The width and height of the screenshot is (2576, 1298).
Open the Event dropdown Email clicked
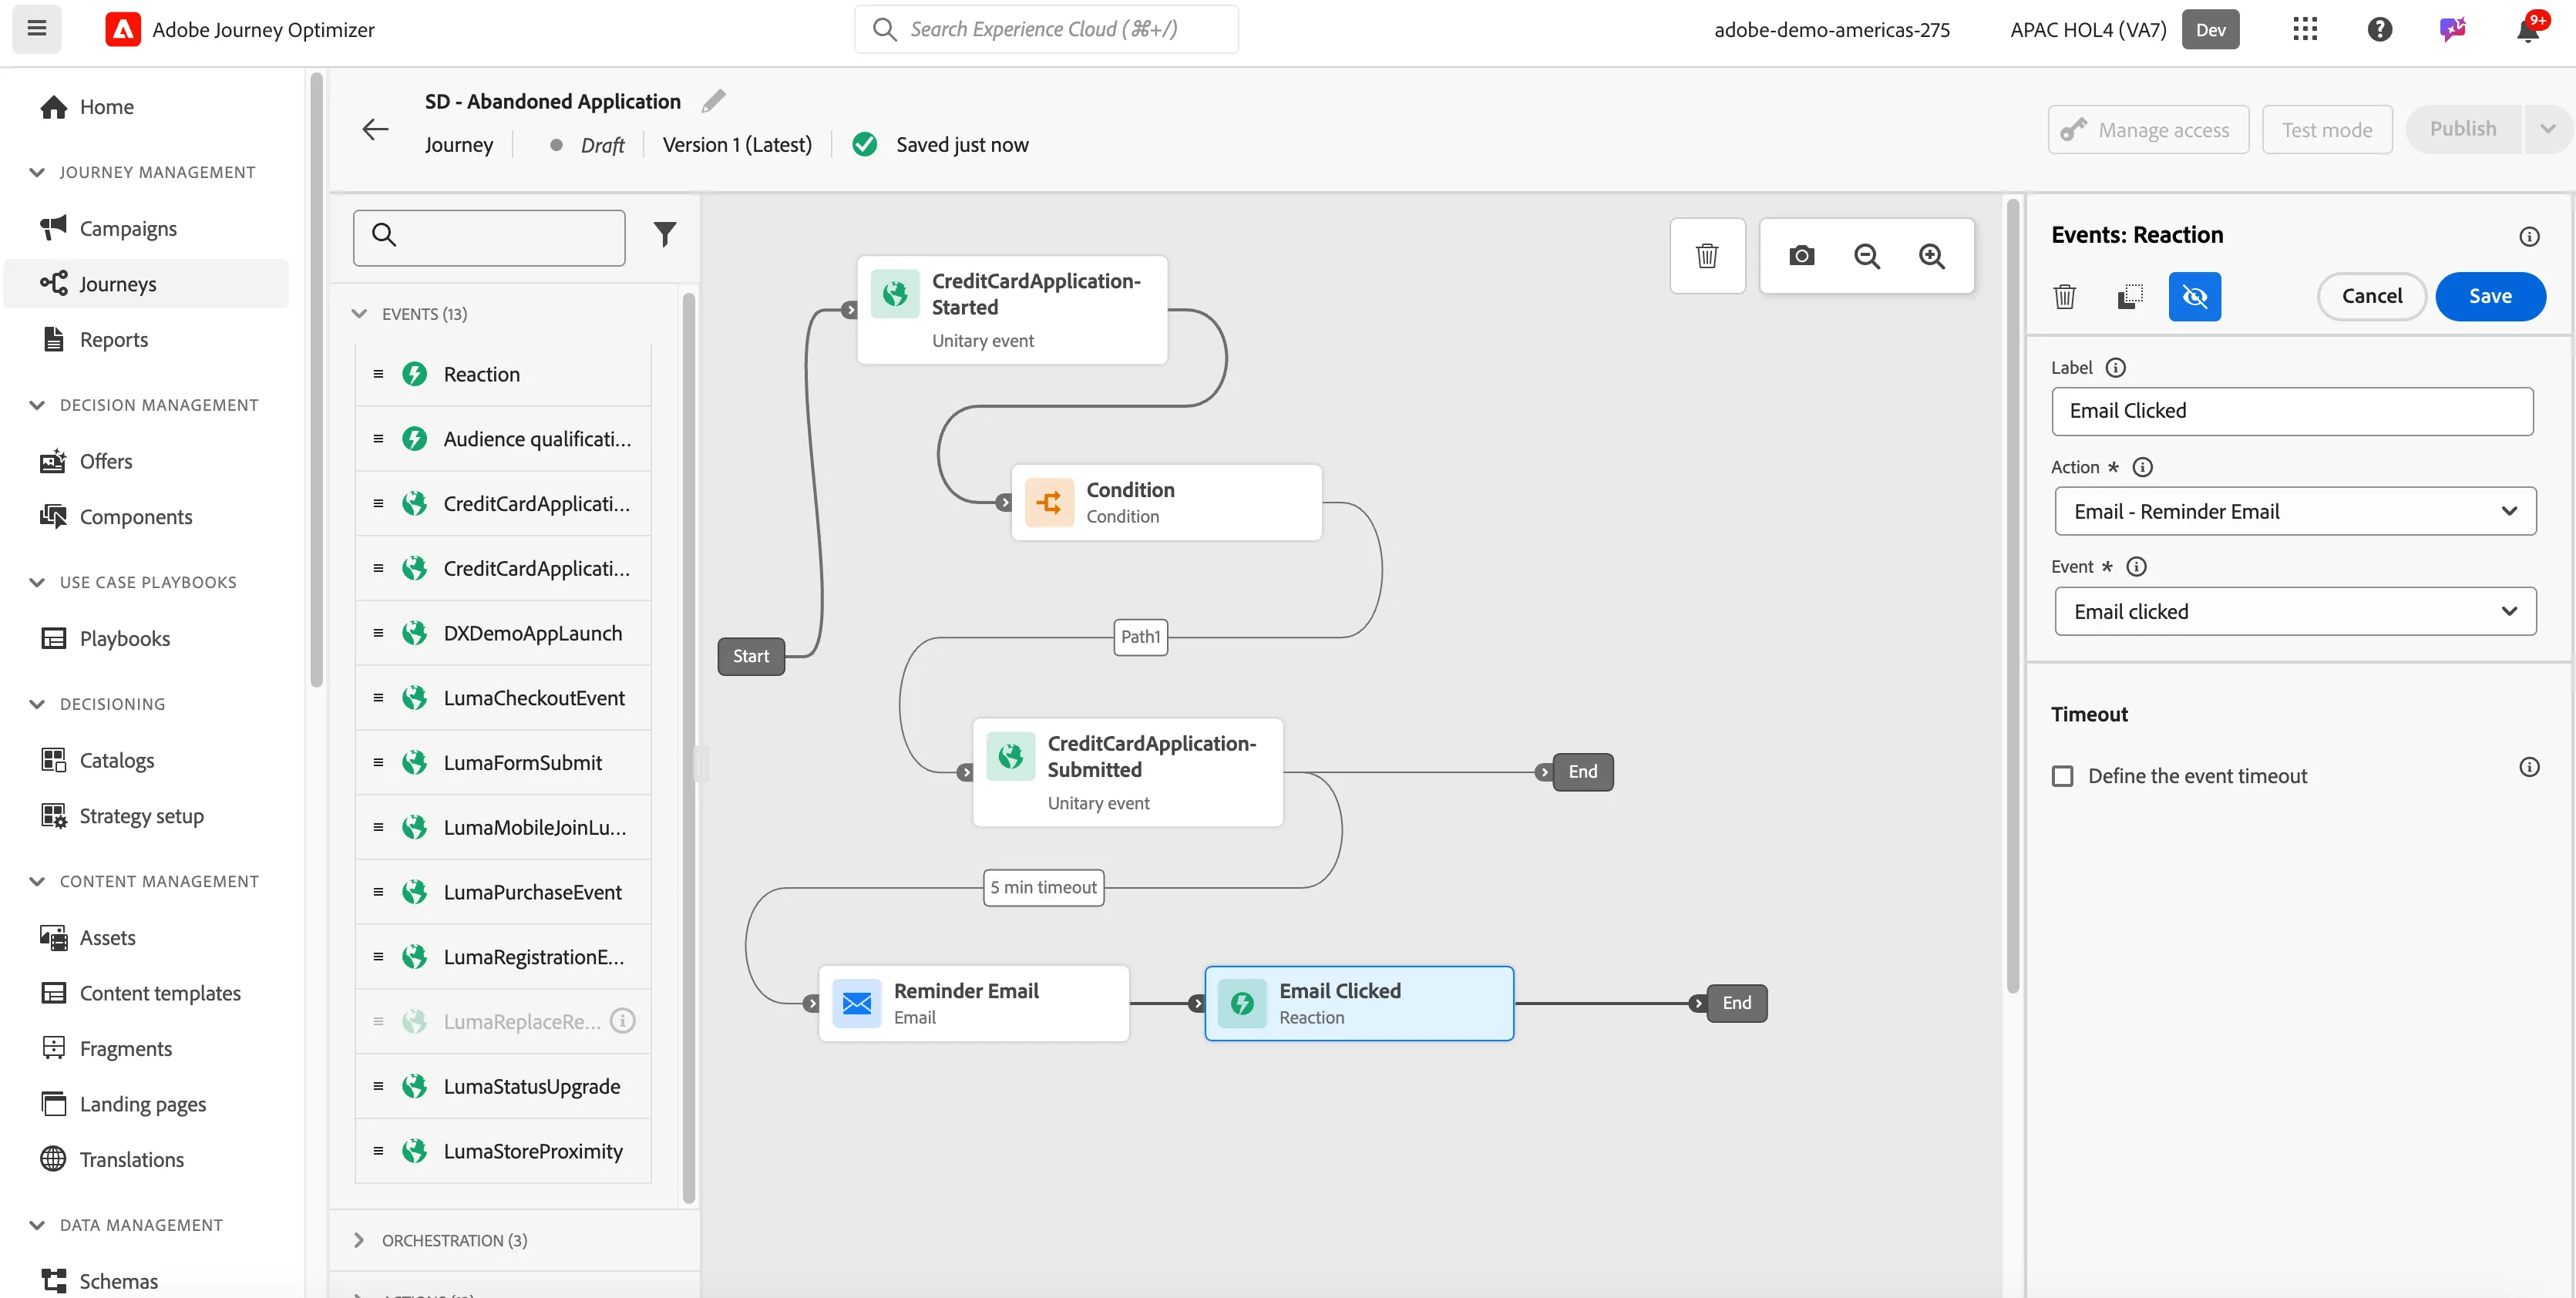2295,612
